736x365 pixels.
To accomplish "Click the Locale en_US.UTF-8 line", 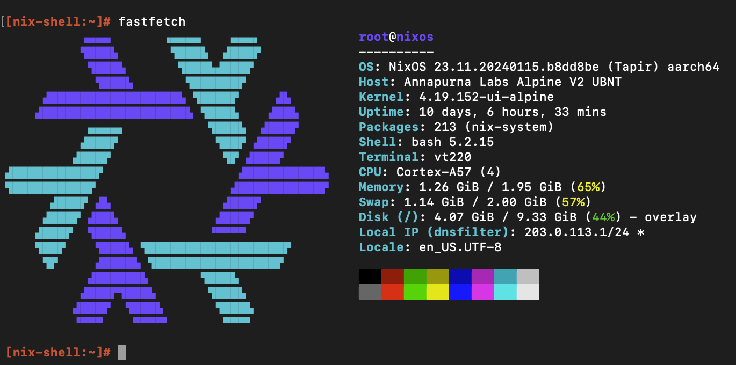I will coord(430,247).
